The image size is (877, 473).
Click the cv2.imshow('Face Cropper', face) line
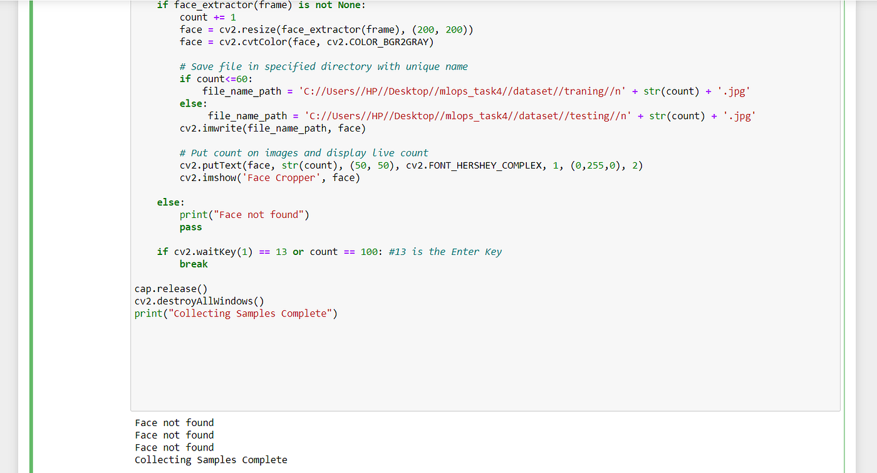click(x=269, y=178)
